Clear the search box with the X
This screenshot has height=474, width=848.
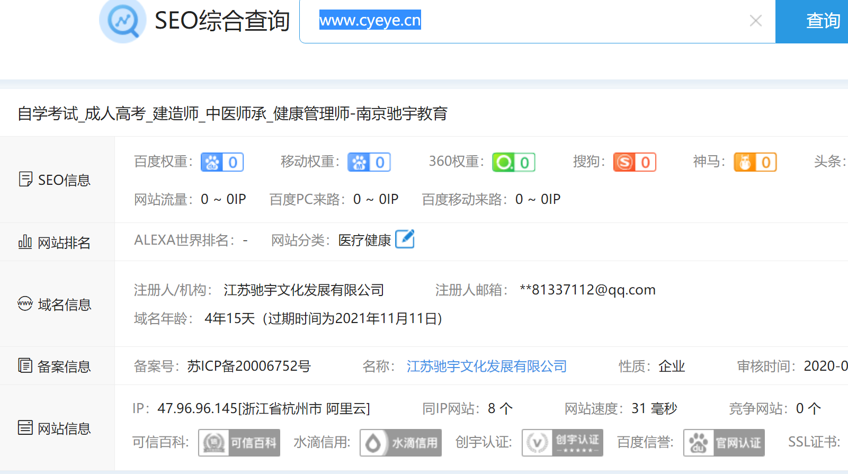(x=756, y=21)
